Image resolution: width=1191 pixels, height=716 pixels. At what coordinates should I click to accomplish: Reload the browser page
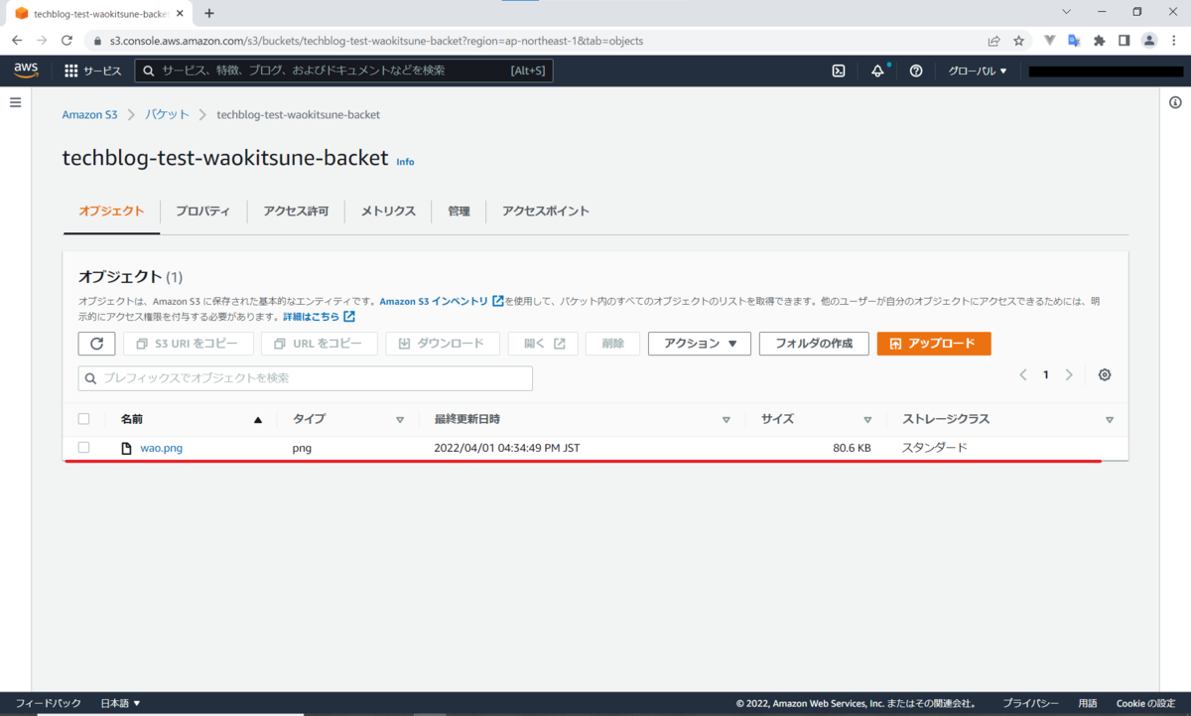tap(66, 41)
